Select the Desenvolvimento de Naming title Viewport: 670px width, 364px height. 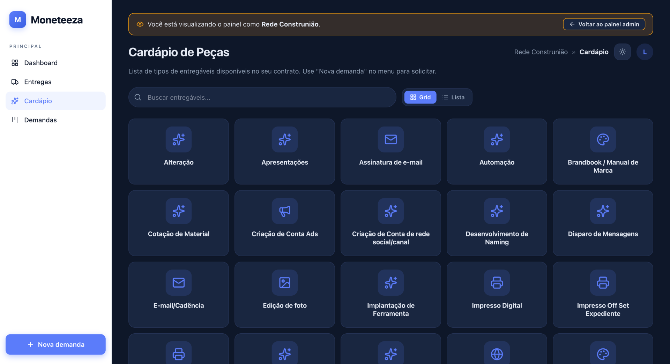pos(497,238)
